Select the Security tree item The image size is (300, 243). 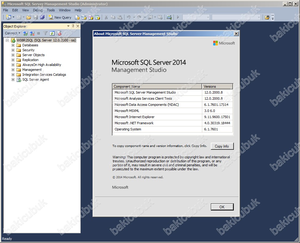coord(28,50)
